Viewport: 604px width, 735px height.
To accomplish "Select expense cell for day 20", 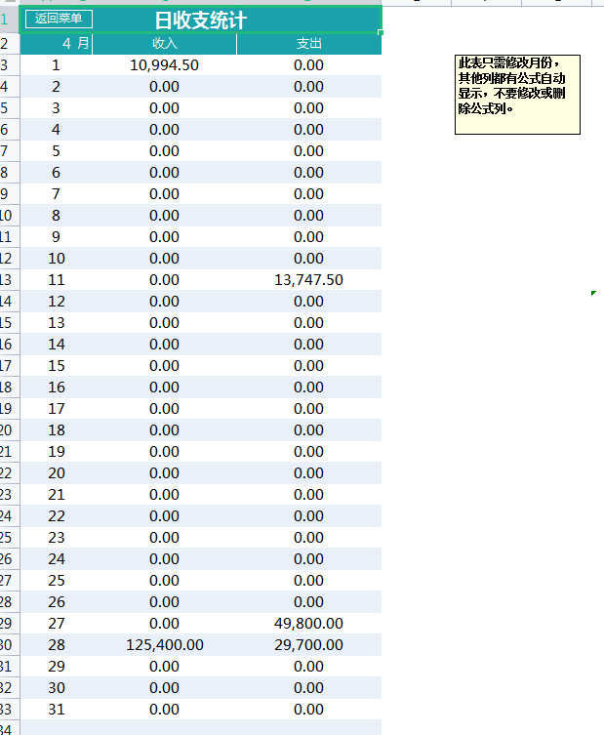I will click(308, 473).
